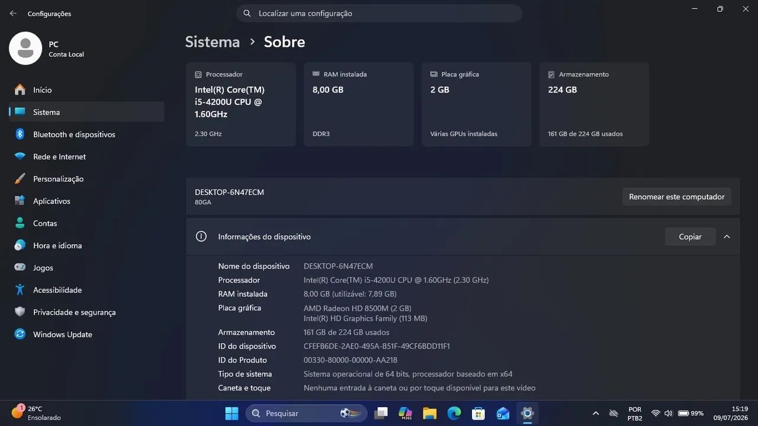Open the Armazenamento card

(594, 104)
